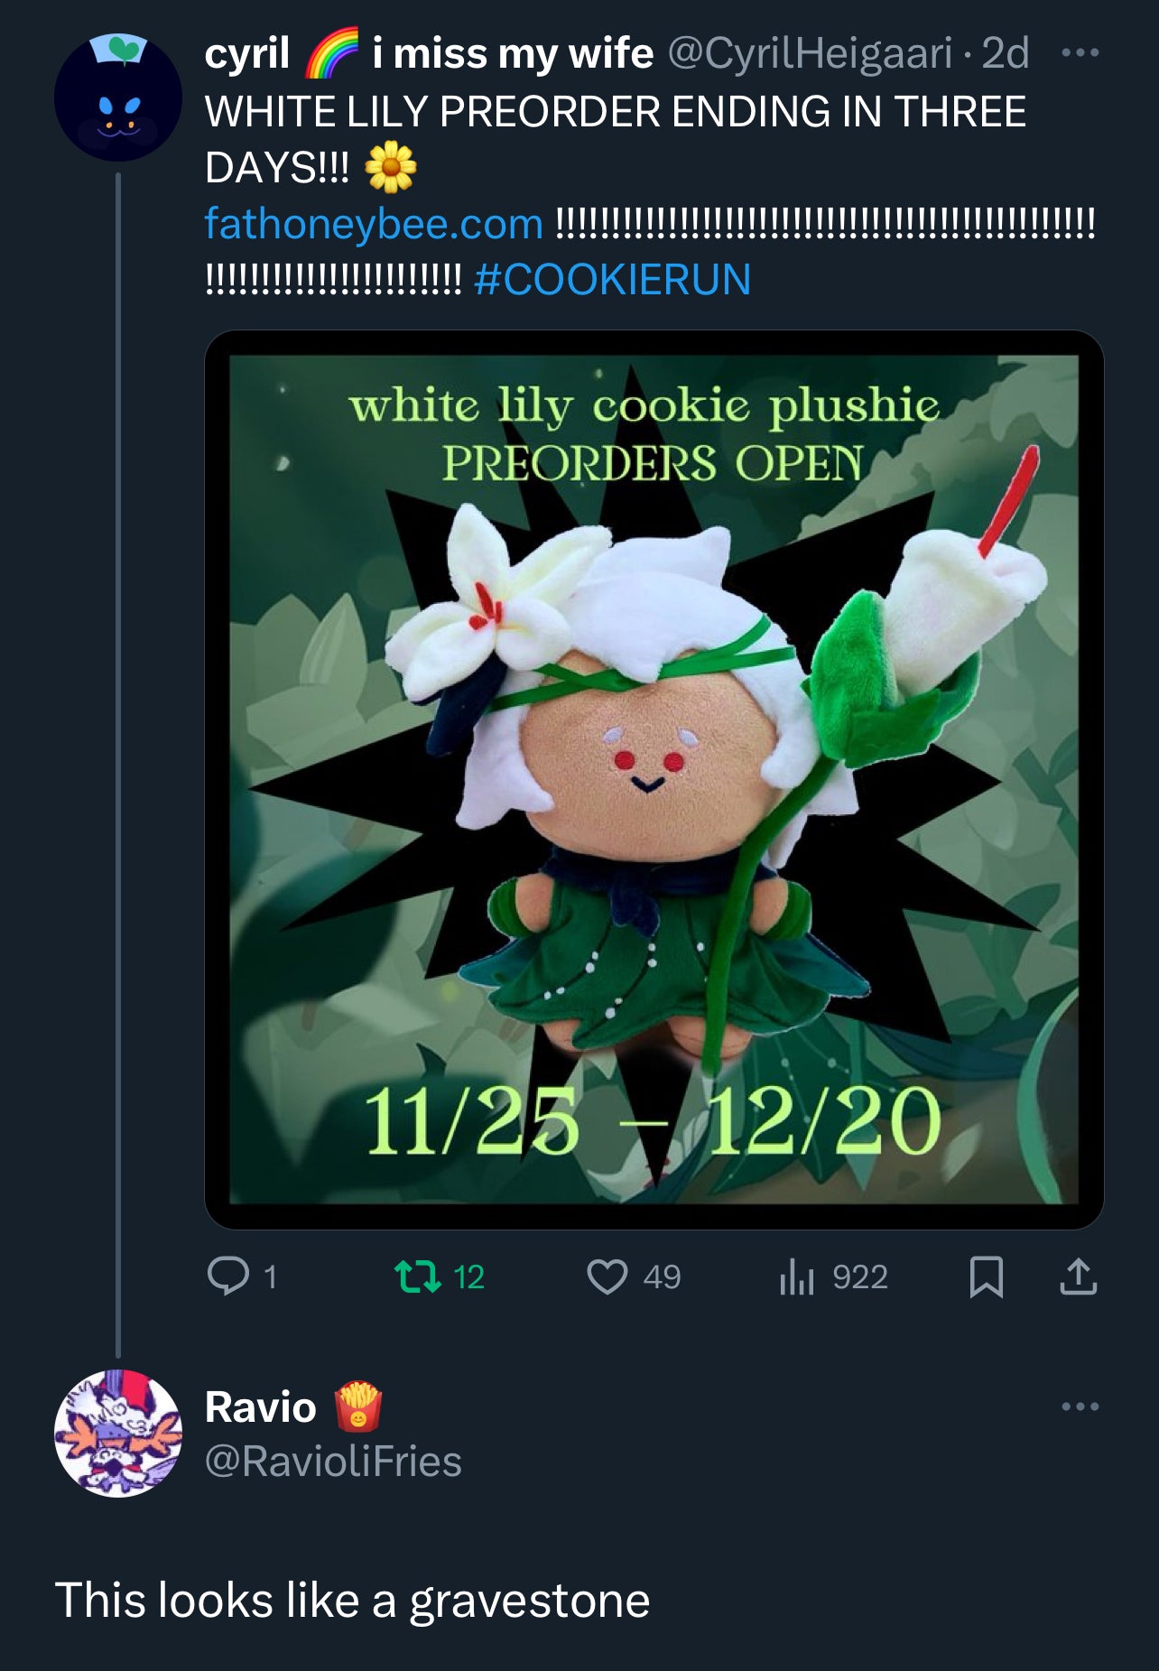Visit the @RavioliFries profile handle
This screenshot has height=1671, width=1159.
[333, 1461]
